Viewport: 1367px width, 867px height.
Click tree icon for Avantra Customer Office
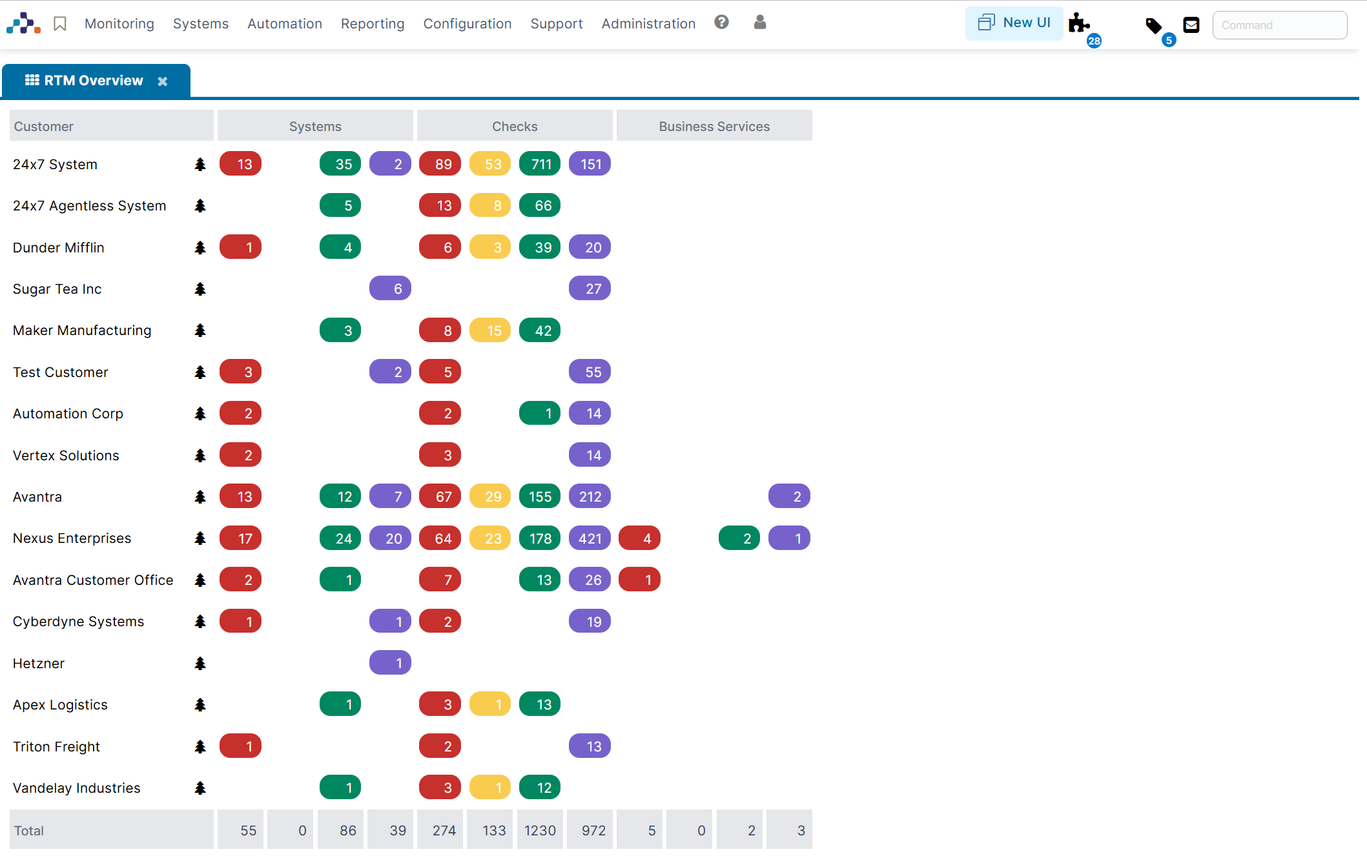(200, 580)
